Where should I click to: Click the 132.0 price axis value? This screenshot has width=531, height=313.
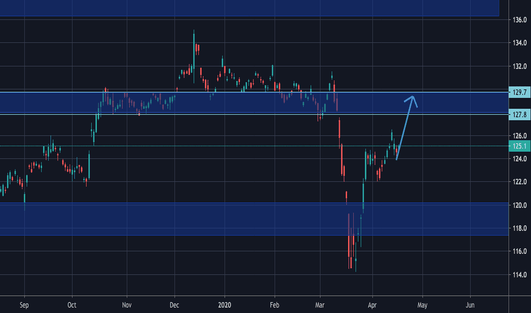(520, 67)
